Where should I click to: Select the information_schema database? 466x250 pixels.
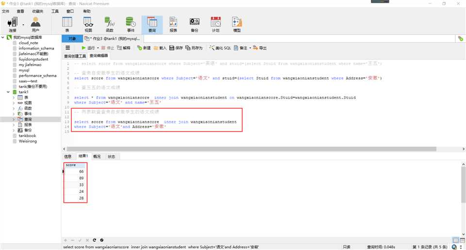pos(36,48)
